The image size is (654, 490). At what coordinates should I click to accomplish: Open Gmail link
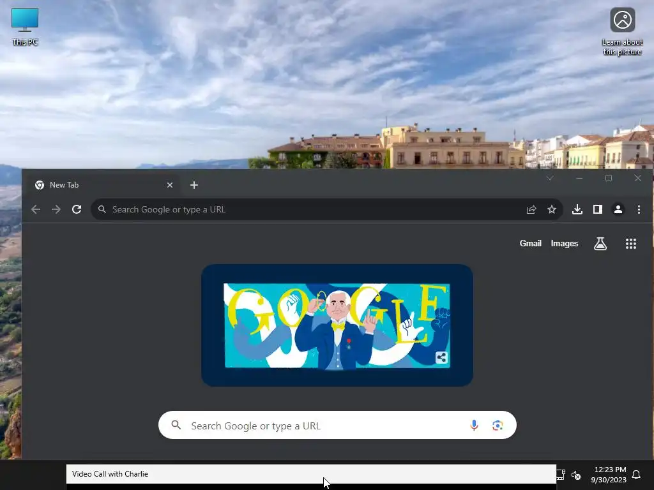click(x=530, y=243)
